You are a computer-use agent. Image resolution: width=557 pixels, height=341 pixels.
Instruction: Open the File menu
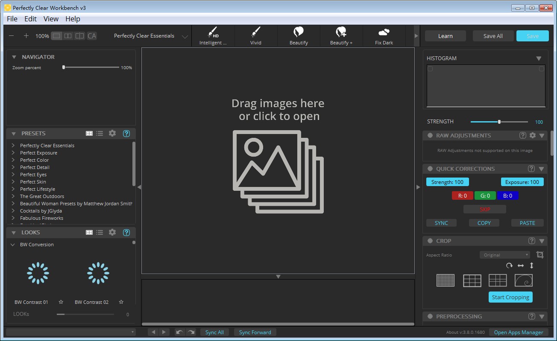(12, 19)
